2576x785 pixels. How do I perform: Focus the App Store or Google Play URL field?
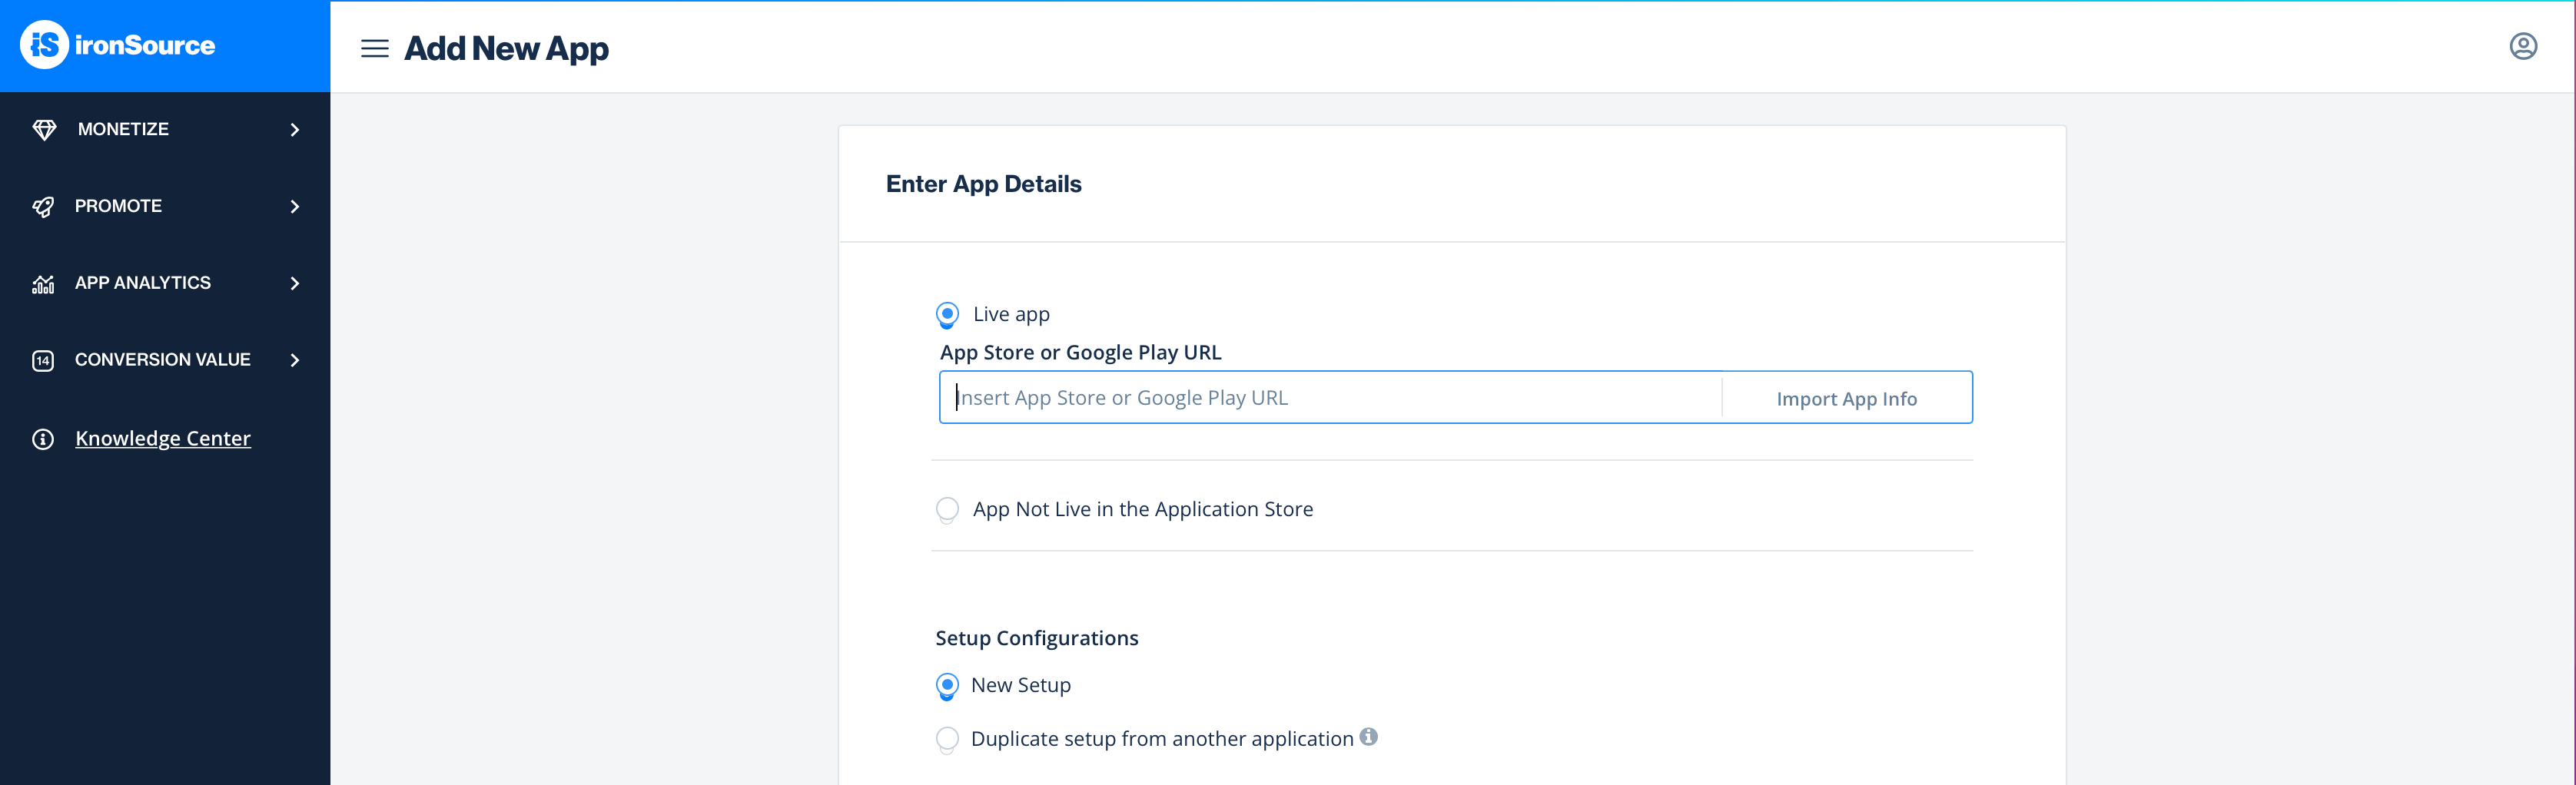pyautogui.click(x=1330, y=398)
